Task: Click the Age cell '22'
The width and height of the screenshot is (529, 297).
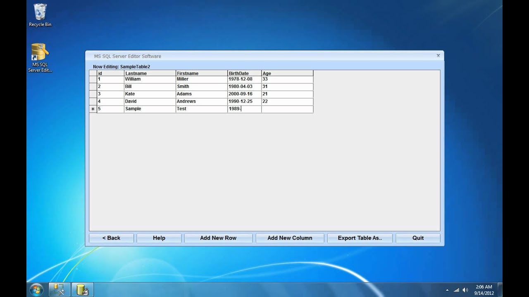Action: [x=287, y=101]
